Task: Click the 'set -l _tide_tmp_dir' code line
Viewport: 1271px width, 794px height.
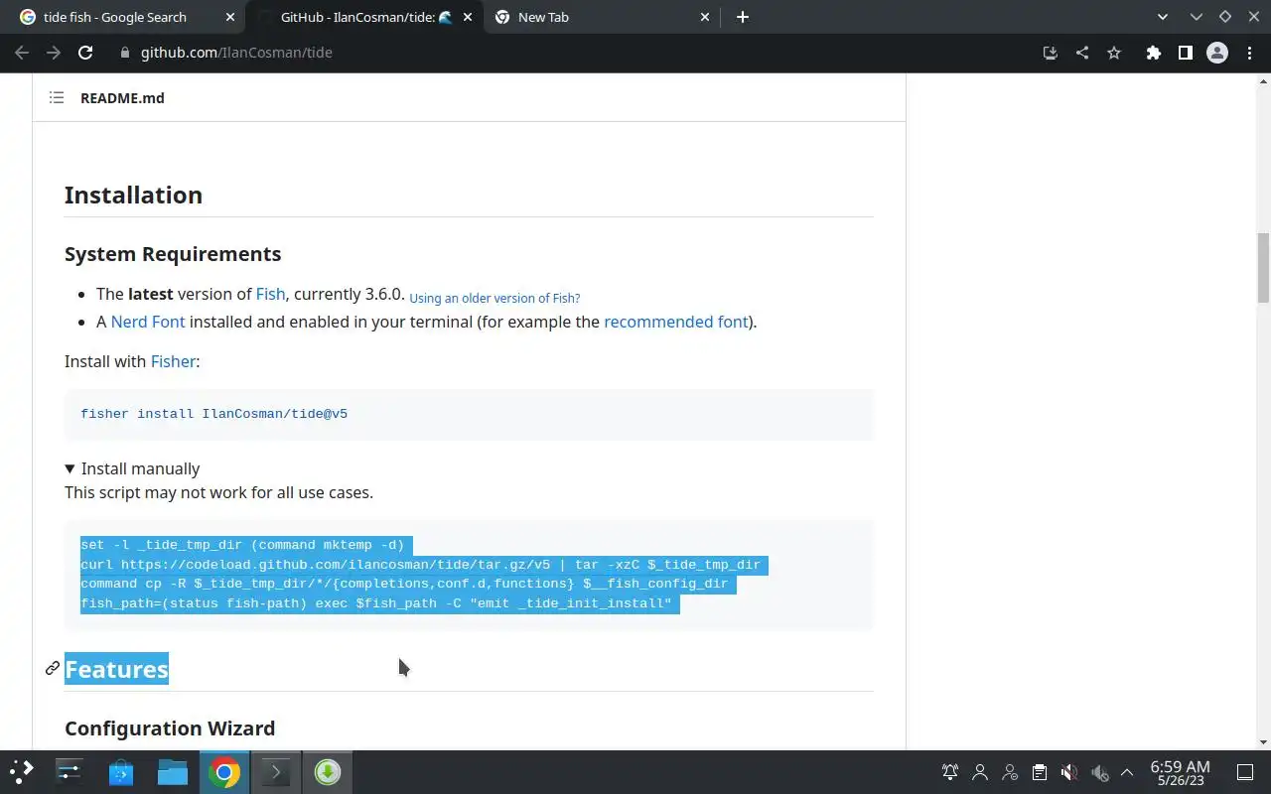Action: pos(242,545)
